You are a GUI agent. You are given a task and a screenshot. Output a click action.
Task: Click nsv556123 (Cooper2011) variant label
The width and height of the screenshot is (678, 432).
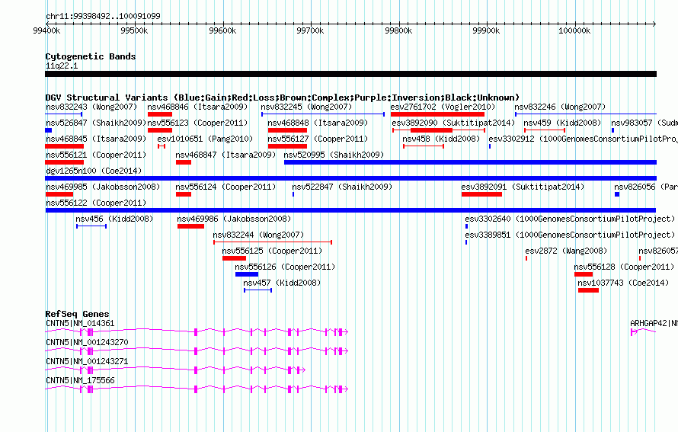click(x=197, y=123)
